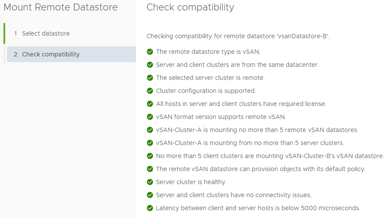Click the check icon beside 'vSAN format version supports remote vSAN'

150,117
